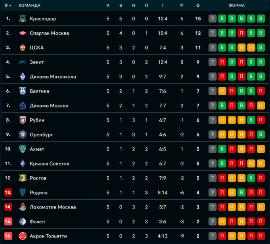The image size is (270, 244).
Task: Click the Ростов yellow team logo
Action: [23, 178]
